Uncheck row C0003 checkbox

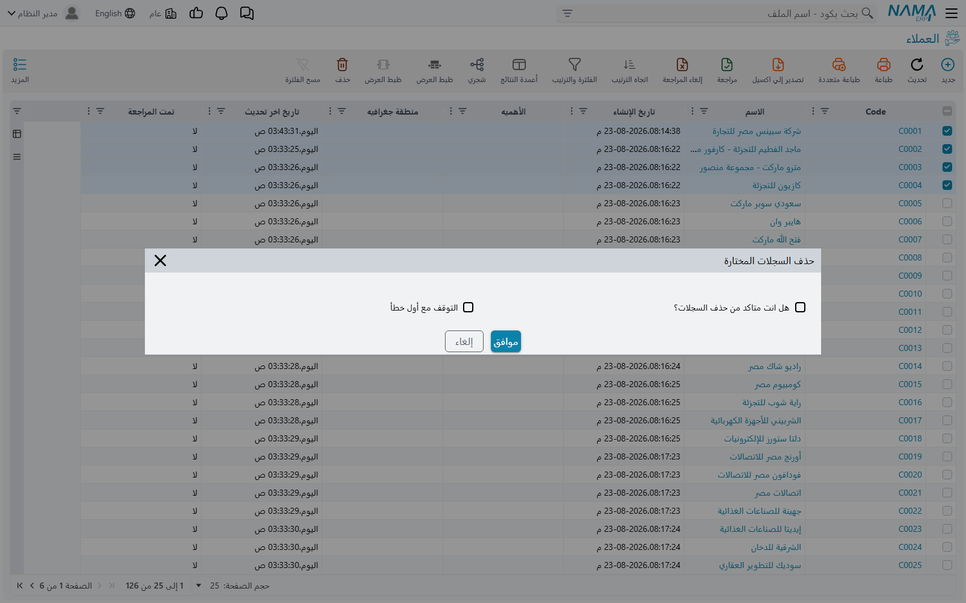click(x=947, y=167)
